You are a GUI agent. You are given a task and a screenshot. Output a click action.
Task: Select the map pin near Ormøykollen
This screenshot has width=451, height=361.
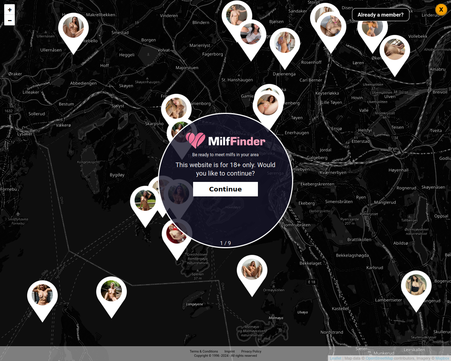[x=252, y=275]
